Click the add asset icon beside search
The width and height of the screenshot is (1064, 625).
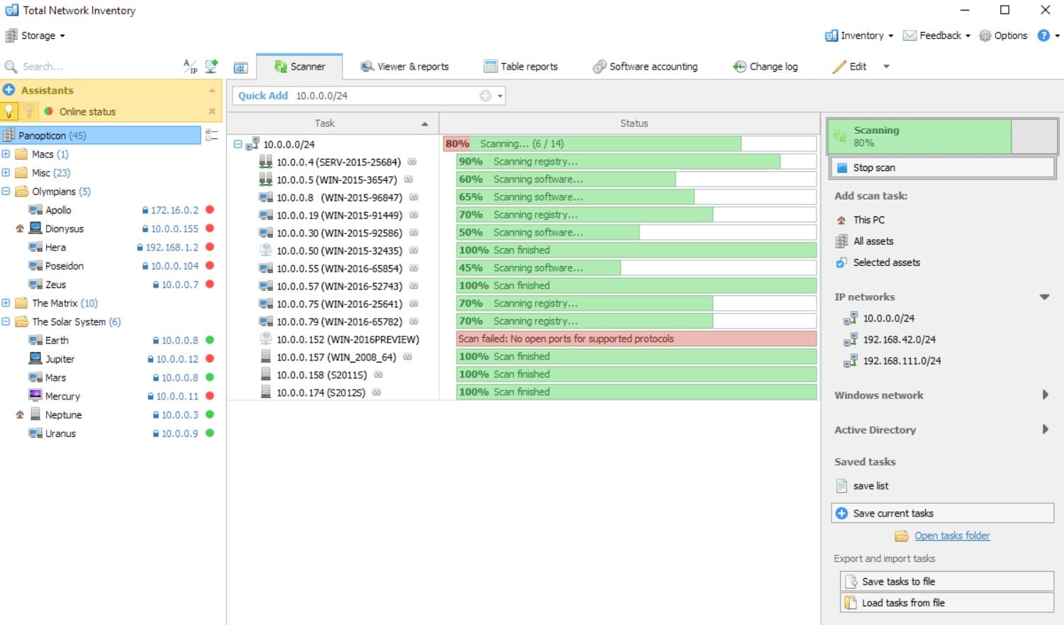coord(211,67)
